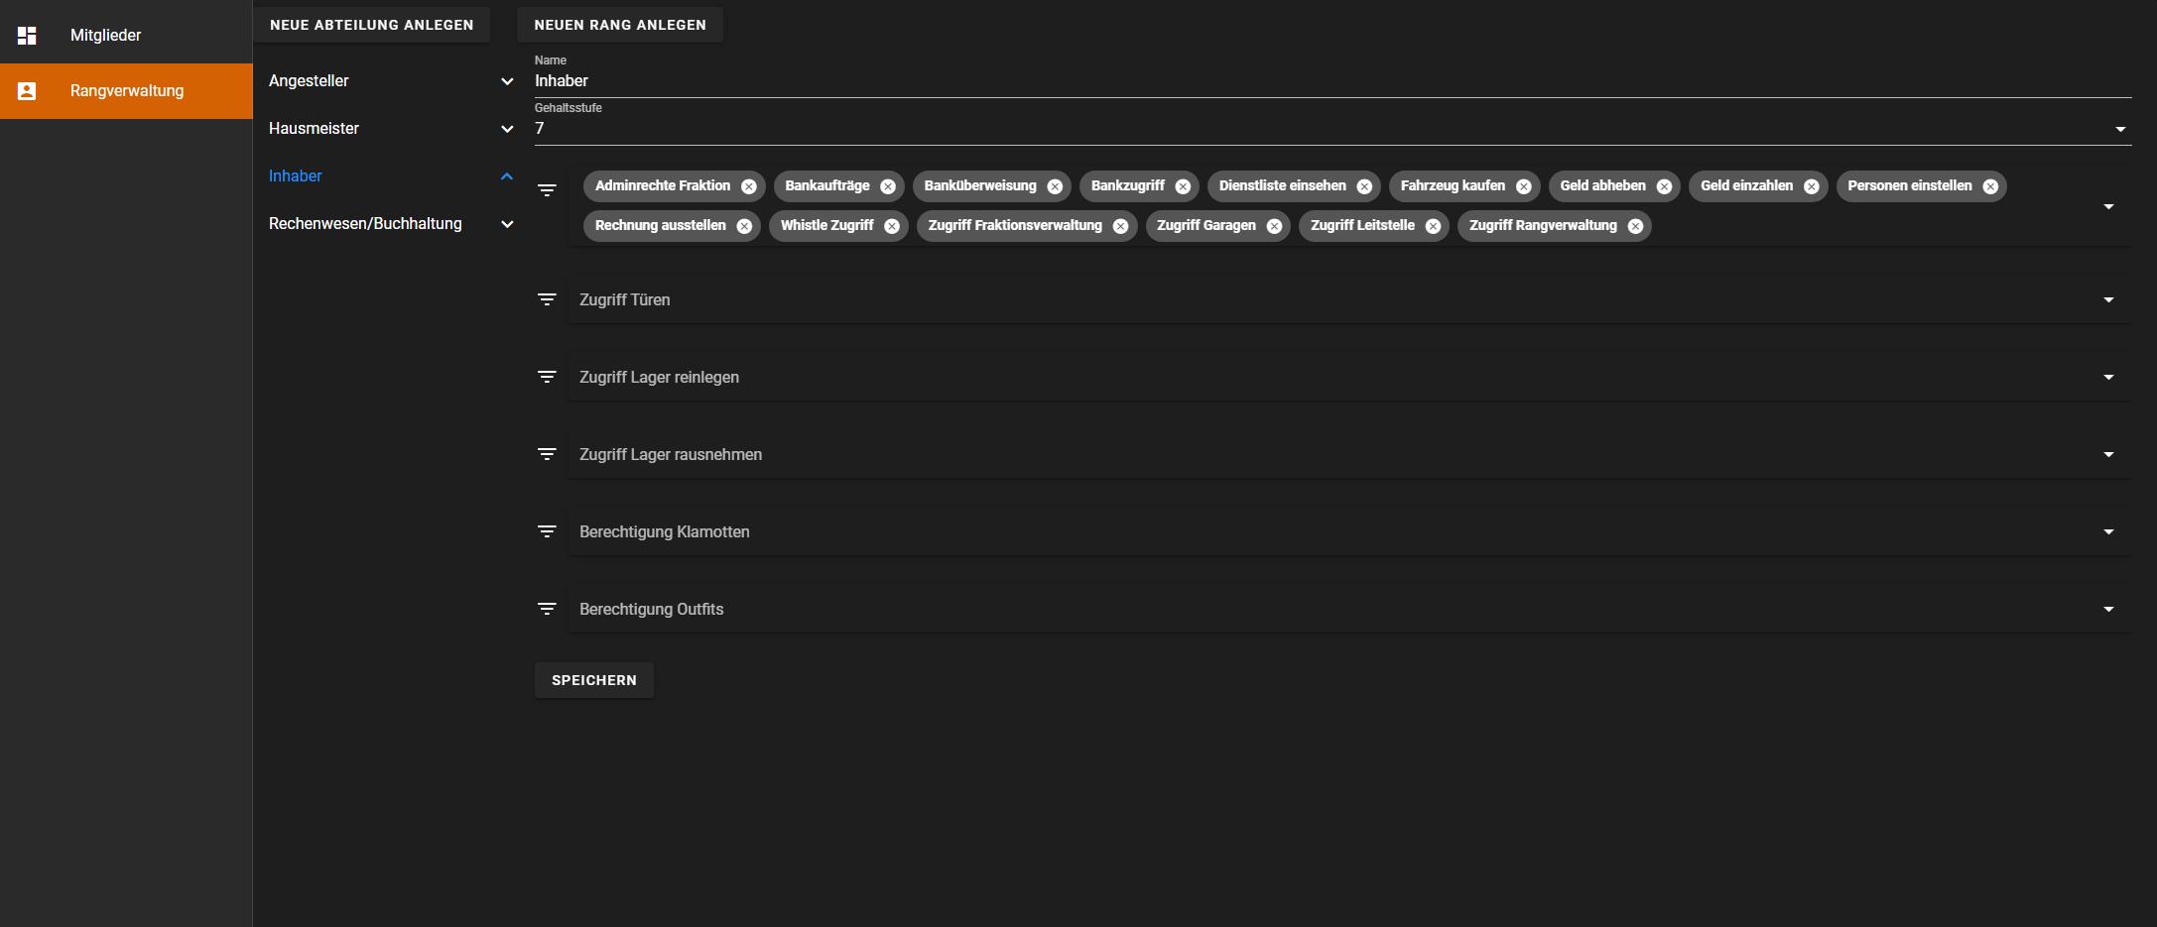Image resolution: width=2157 pixels, height=927 pixels.
Task: Remove the Zugriff Garagen chip
Action: point(1274,226)
